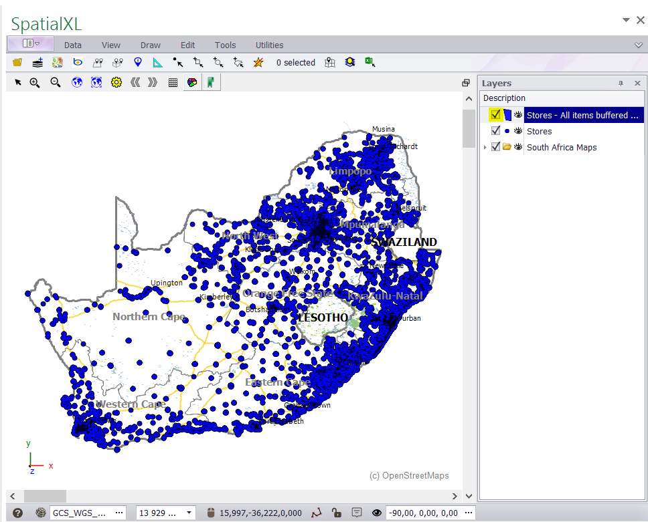Expand the South Africa Maps group

[485, 147]
